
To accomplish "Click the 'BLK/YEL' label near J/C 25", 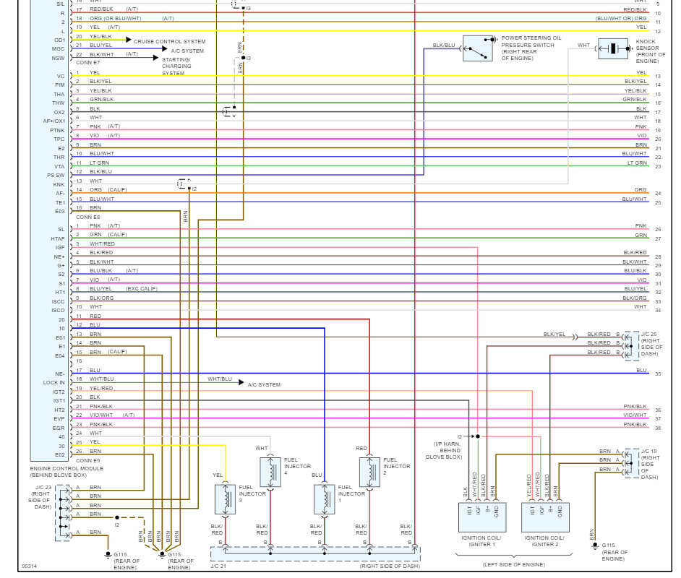I will pyautogui.click(x=554, y=334).
